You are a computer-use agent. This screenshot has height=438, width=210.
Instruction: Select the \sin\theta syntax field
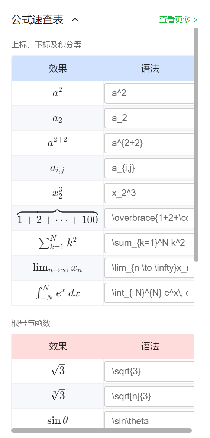pos(149,419)
